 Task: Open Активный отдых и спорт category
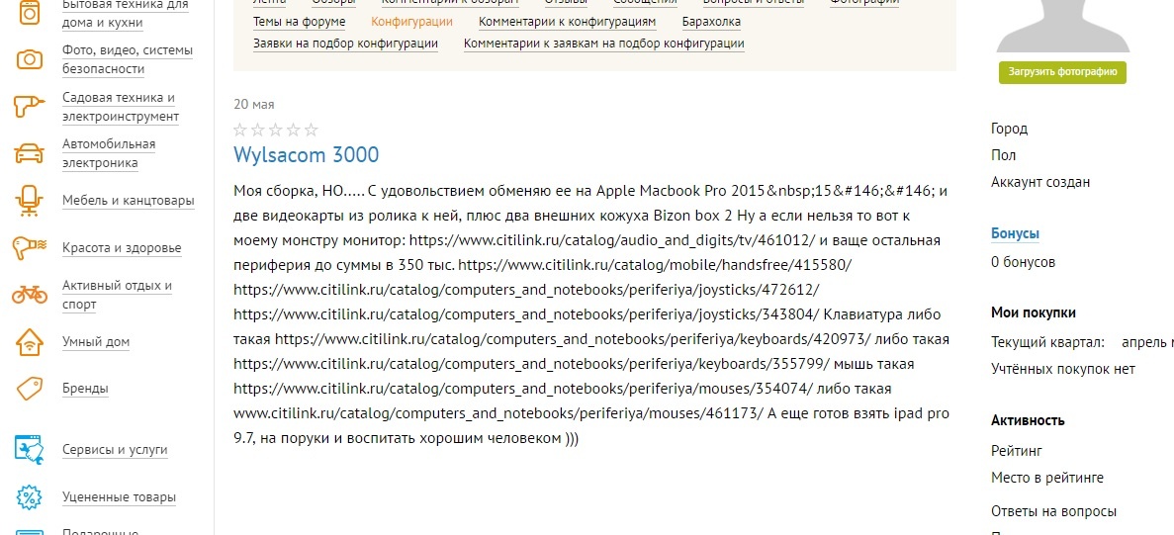pos(117,295)
